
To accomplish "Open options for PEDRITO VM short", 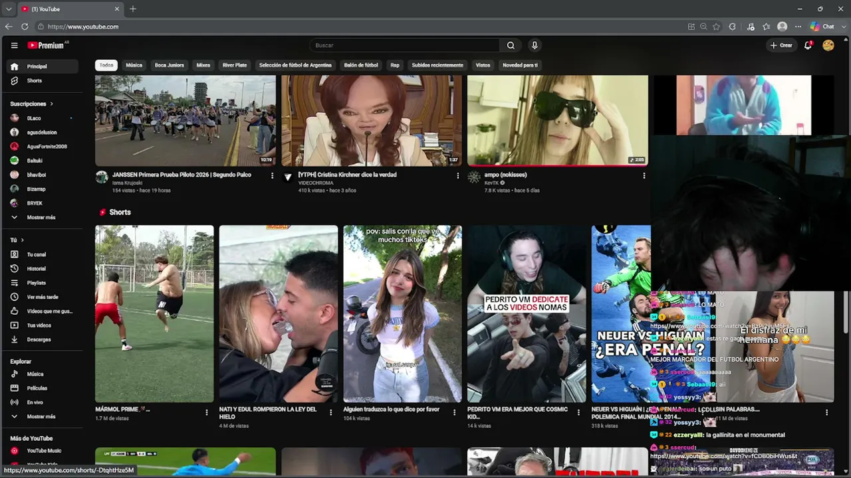I will [578, 412].
